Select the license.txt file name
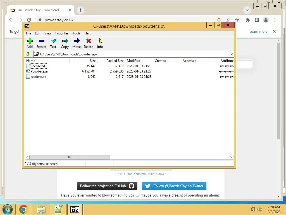The width and height of the screenshot is (286, 215). coord(38,66)
